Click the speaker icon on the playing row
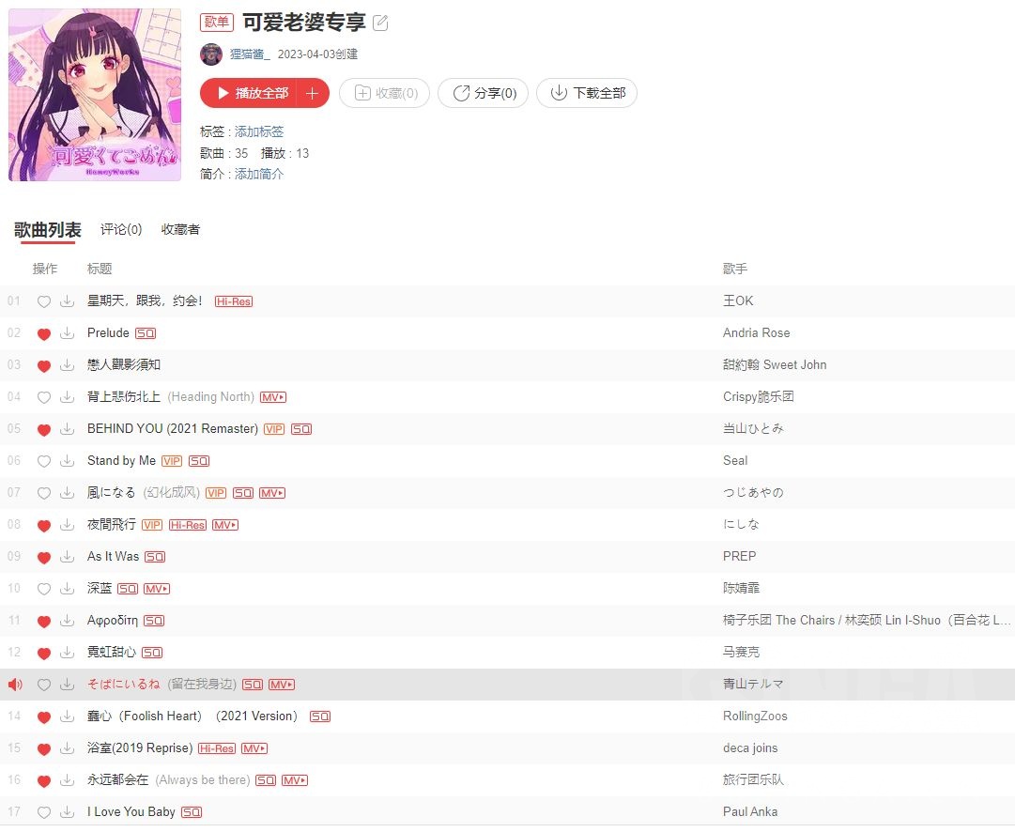 pyautogui.click(x=15, y=685)
